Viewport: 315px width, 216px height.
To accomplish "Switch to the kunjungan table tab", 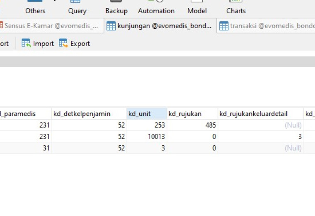I will tap(160, 26).
